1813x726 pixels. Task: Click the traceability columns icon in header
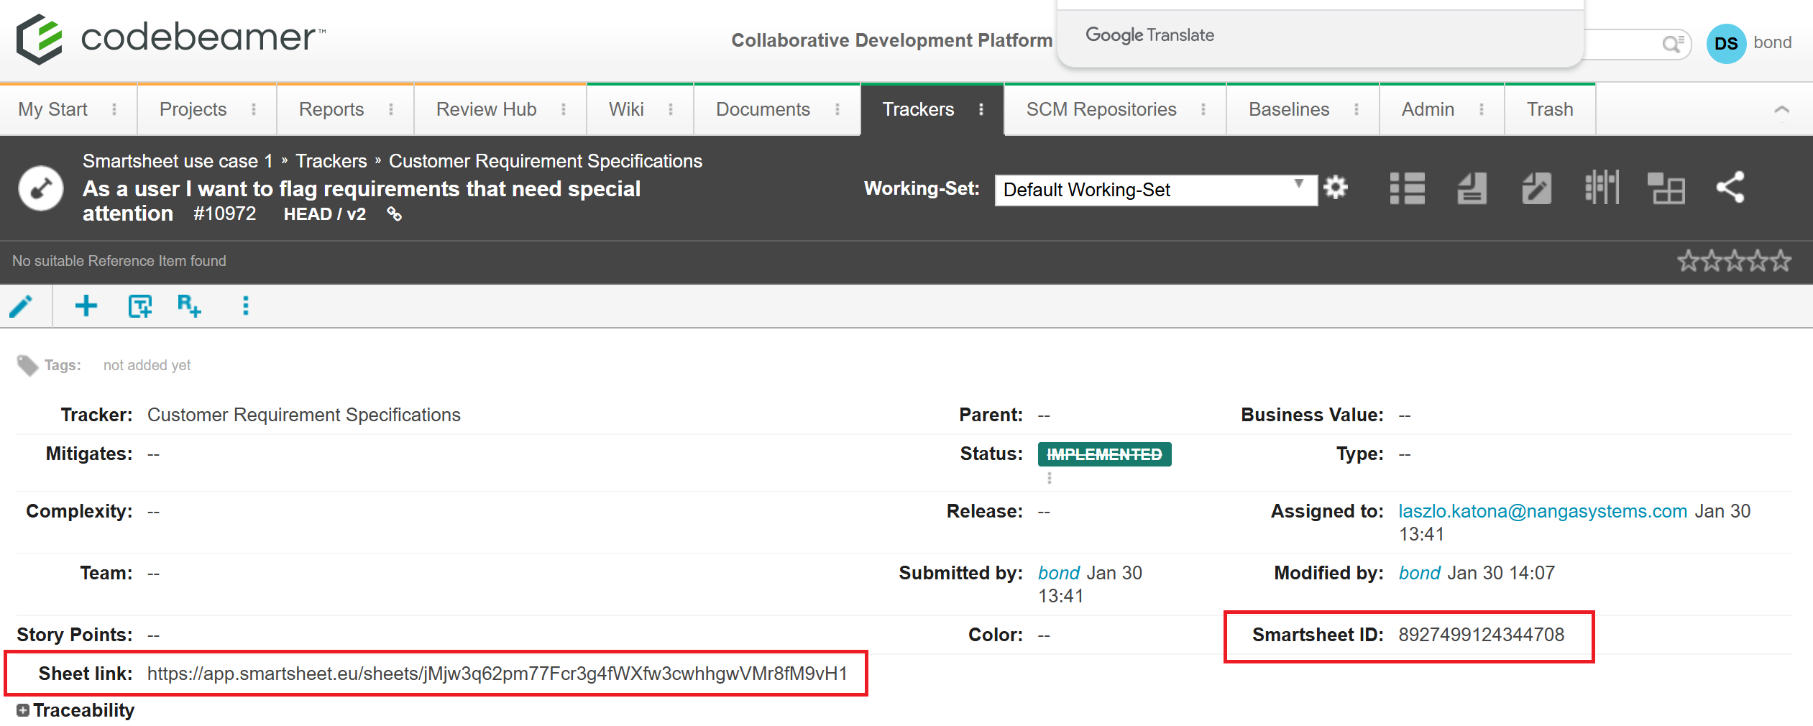click(1602, 188)
